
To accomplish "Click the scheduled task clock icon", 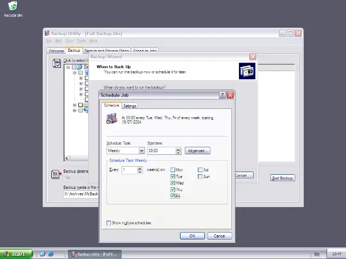I will tap(112, 119).
